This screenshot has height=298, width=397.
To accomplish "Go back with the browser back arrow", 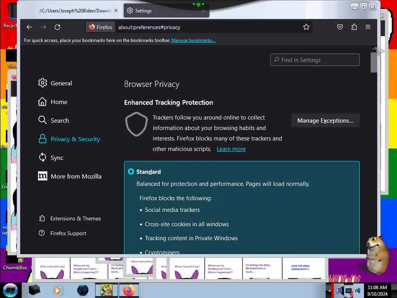I will 29,27.
